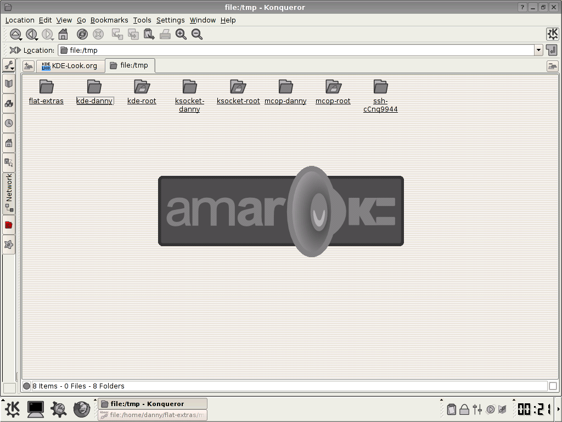Click the mcop-danny folder label
Viewport: 562px width, 422px height.
(285, 101)
